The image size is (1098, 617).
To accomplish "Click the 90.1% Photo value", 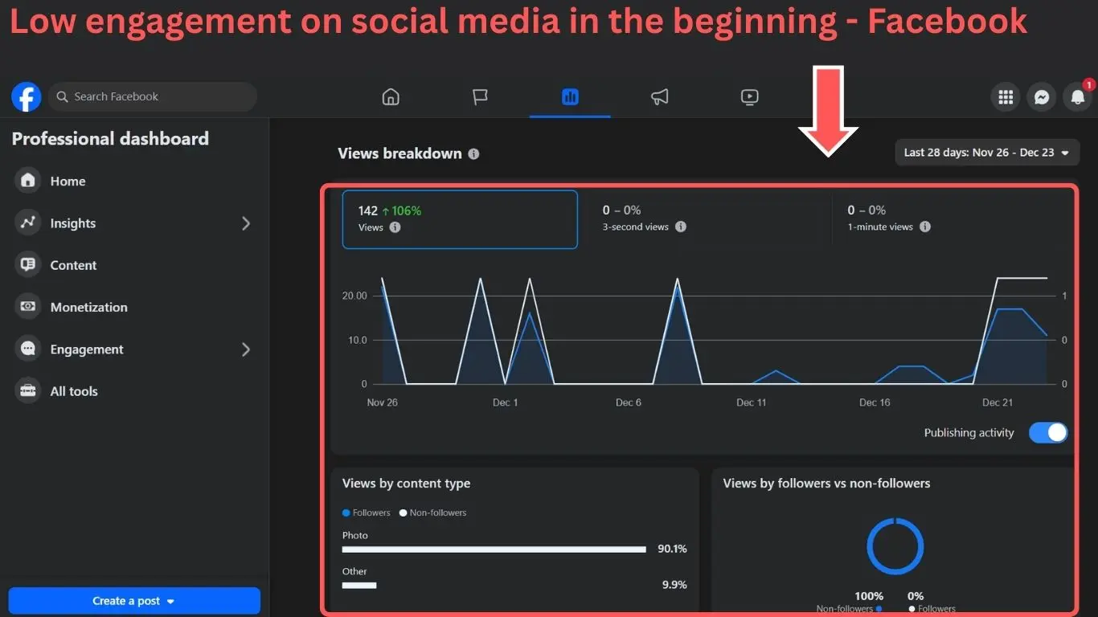I will pos(672,550).
